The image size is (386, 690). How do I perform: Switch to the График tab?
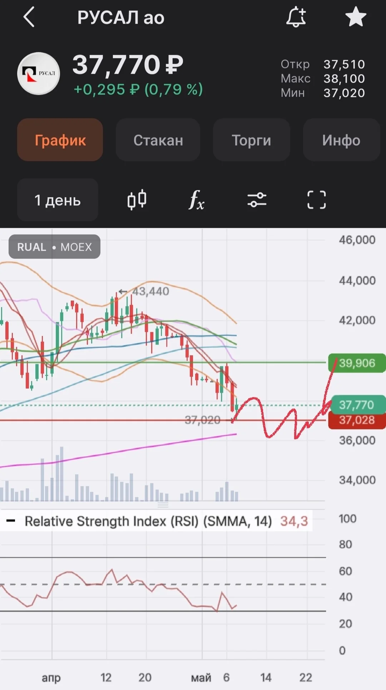pyautogui.click(x=60, y=140)
